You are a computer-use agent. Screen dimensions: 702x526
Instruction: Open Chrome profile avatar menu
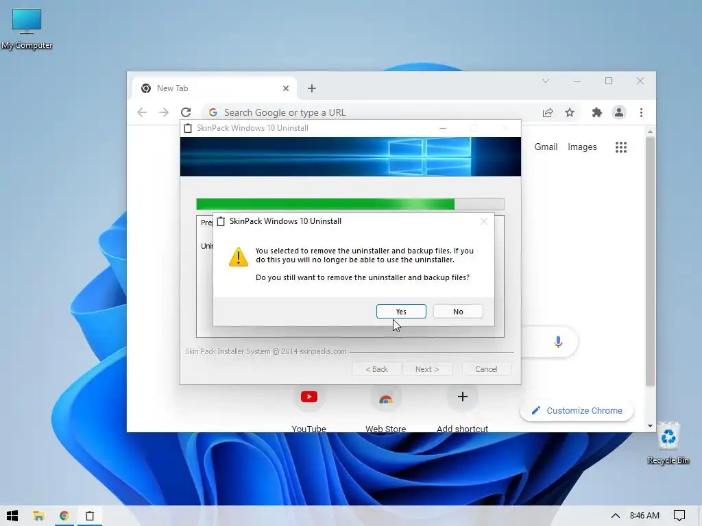click(619, 112)
